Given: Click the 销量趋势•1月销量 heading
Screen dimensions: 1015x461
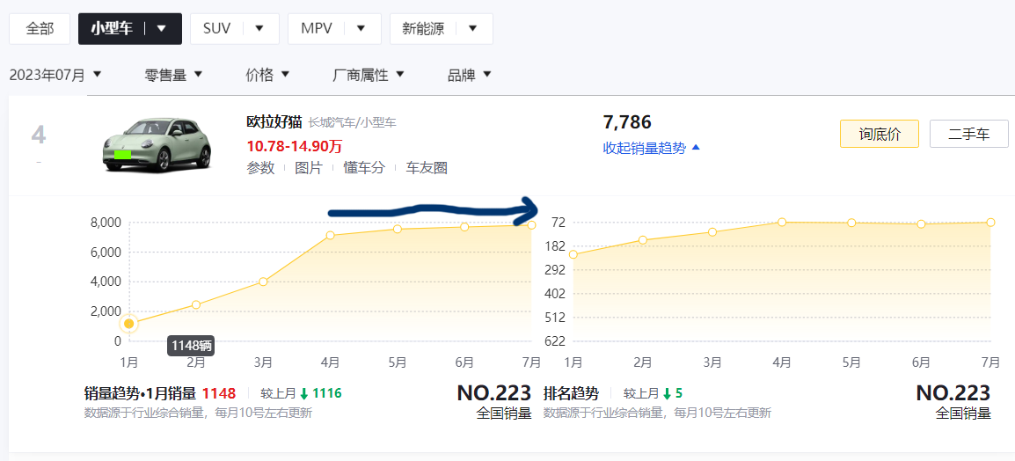Looking at the screenshot, I should [x=140, y=393].
